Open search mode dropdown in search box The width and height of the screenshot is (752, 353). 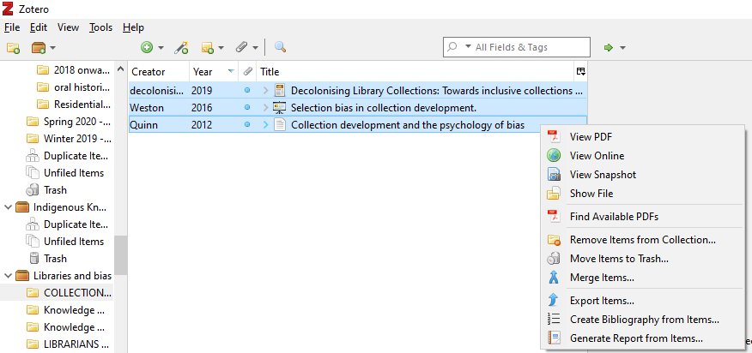[x=469, y=47]
